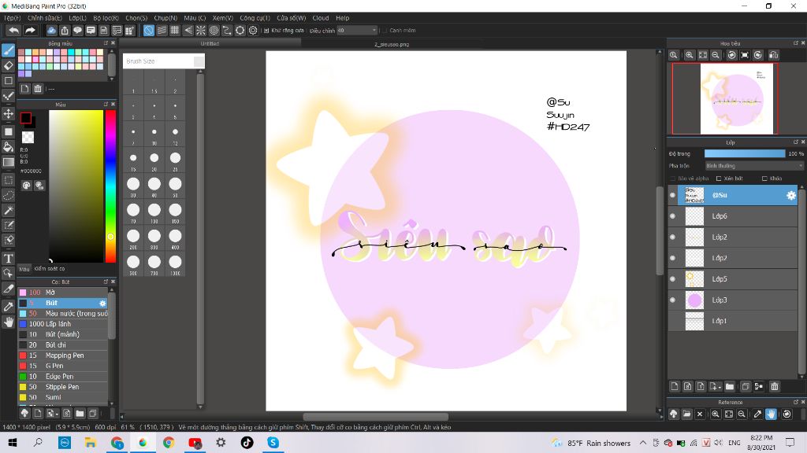Switch to the Untitled canvas tab
The height and width of the screenshot is (453, 807).
210,44
